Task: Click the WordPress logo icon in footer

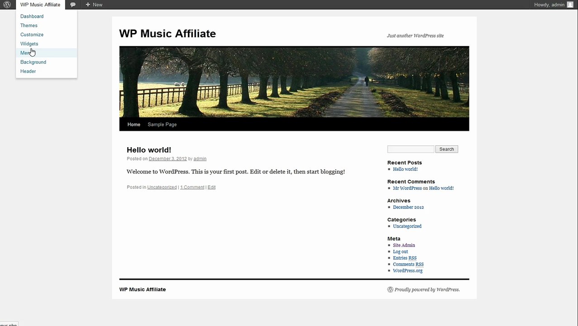Action: coord(390,290)
